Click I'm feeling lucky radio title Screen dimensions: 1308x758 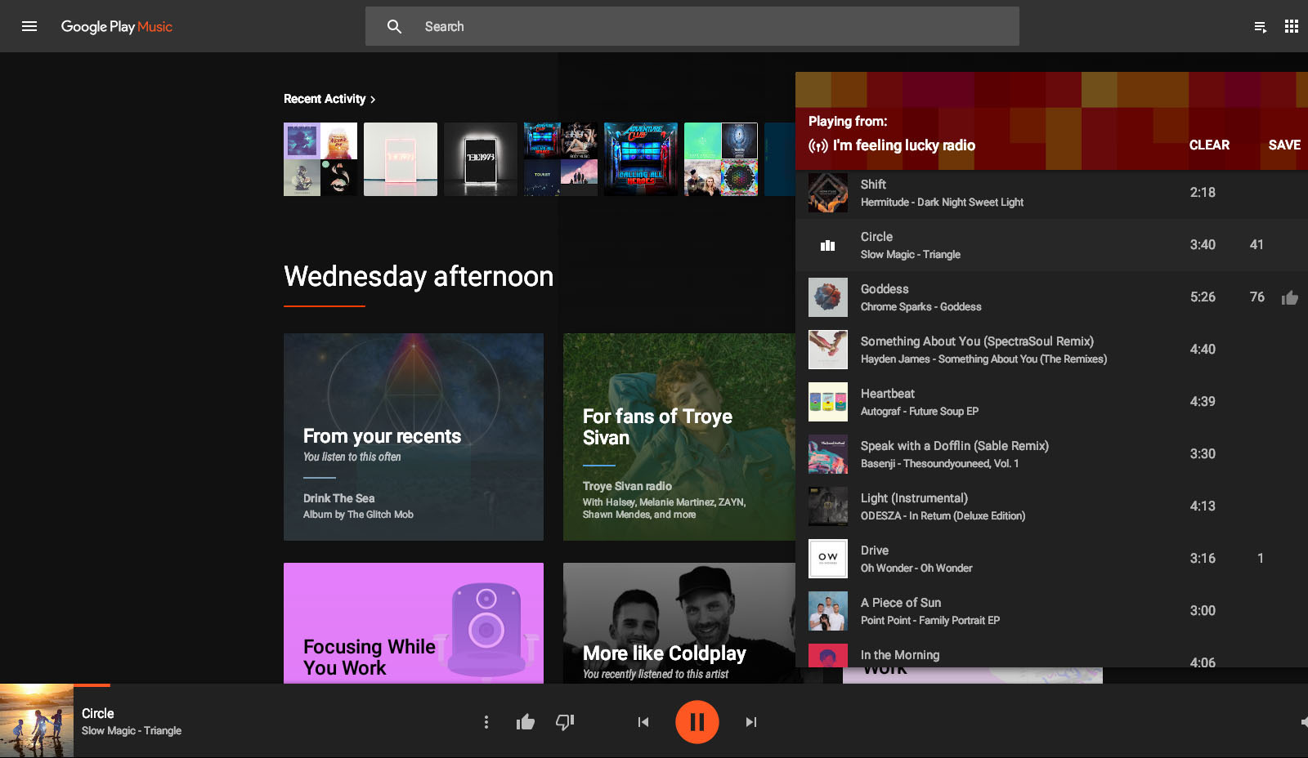pyautogui.click(x=904, y=145)
